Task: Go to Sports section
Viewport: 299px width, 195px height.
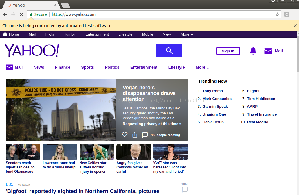Action: (x=87, y=67)
